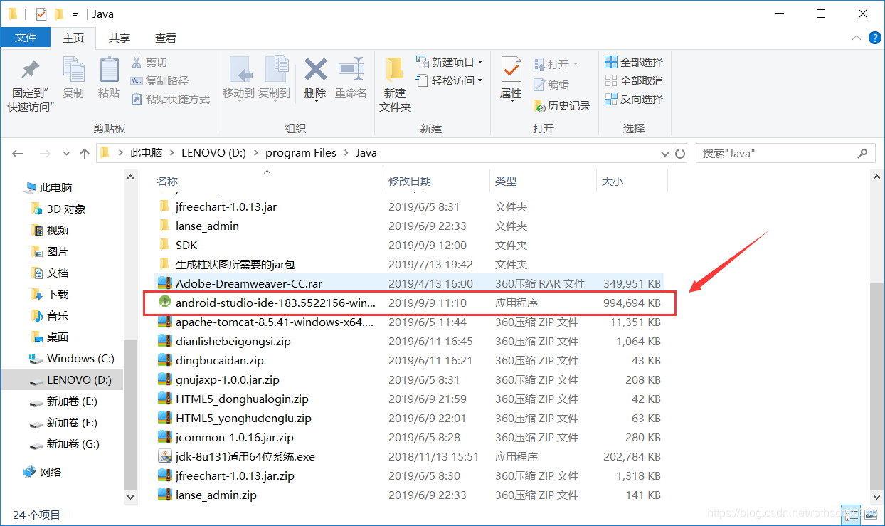Click Select none (全部取消)

(634, 81)
